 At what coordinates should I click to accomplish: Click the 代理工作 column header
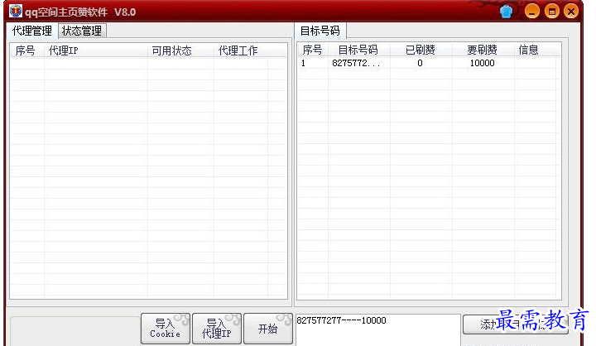point(241,50)
